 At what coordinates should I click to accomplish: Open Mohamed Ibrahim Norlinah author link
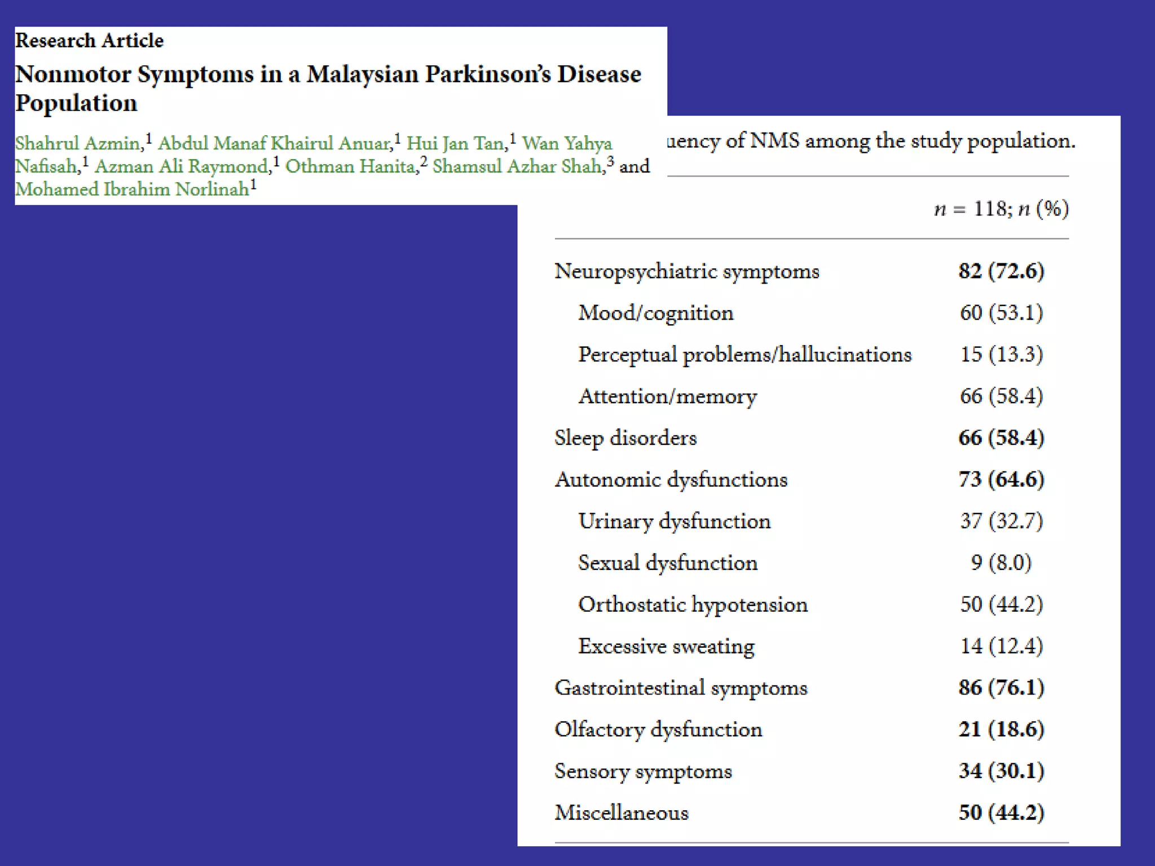[x=132, y=189]
